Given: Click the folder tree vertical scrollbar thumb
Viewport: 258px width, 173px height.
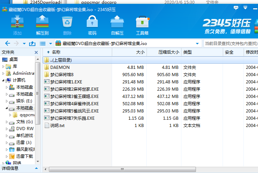Looking at the screenshot, I should pyautogui.click(x=38, y=93).
